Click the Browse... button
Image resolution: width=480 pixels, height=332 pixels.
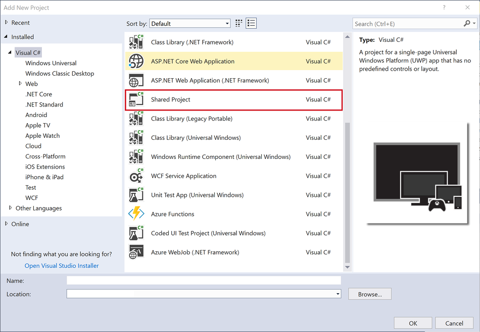click(x=370, y=294)
